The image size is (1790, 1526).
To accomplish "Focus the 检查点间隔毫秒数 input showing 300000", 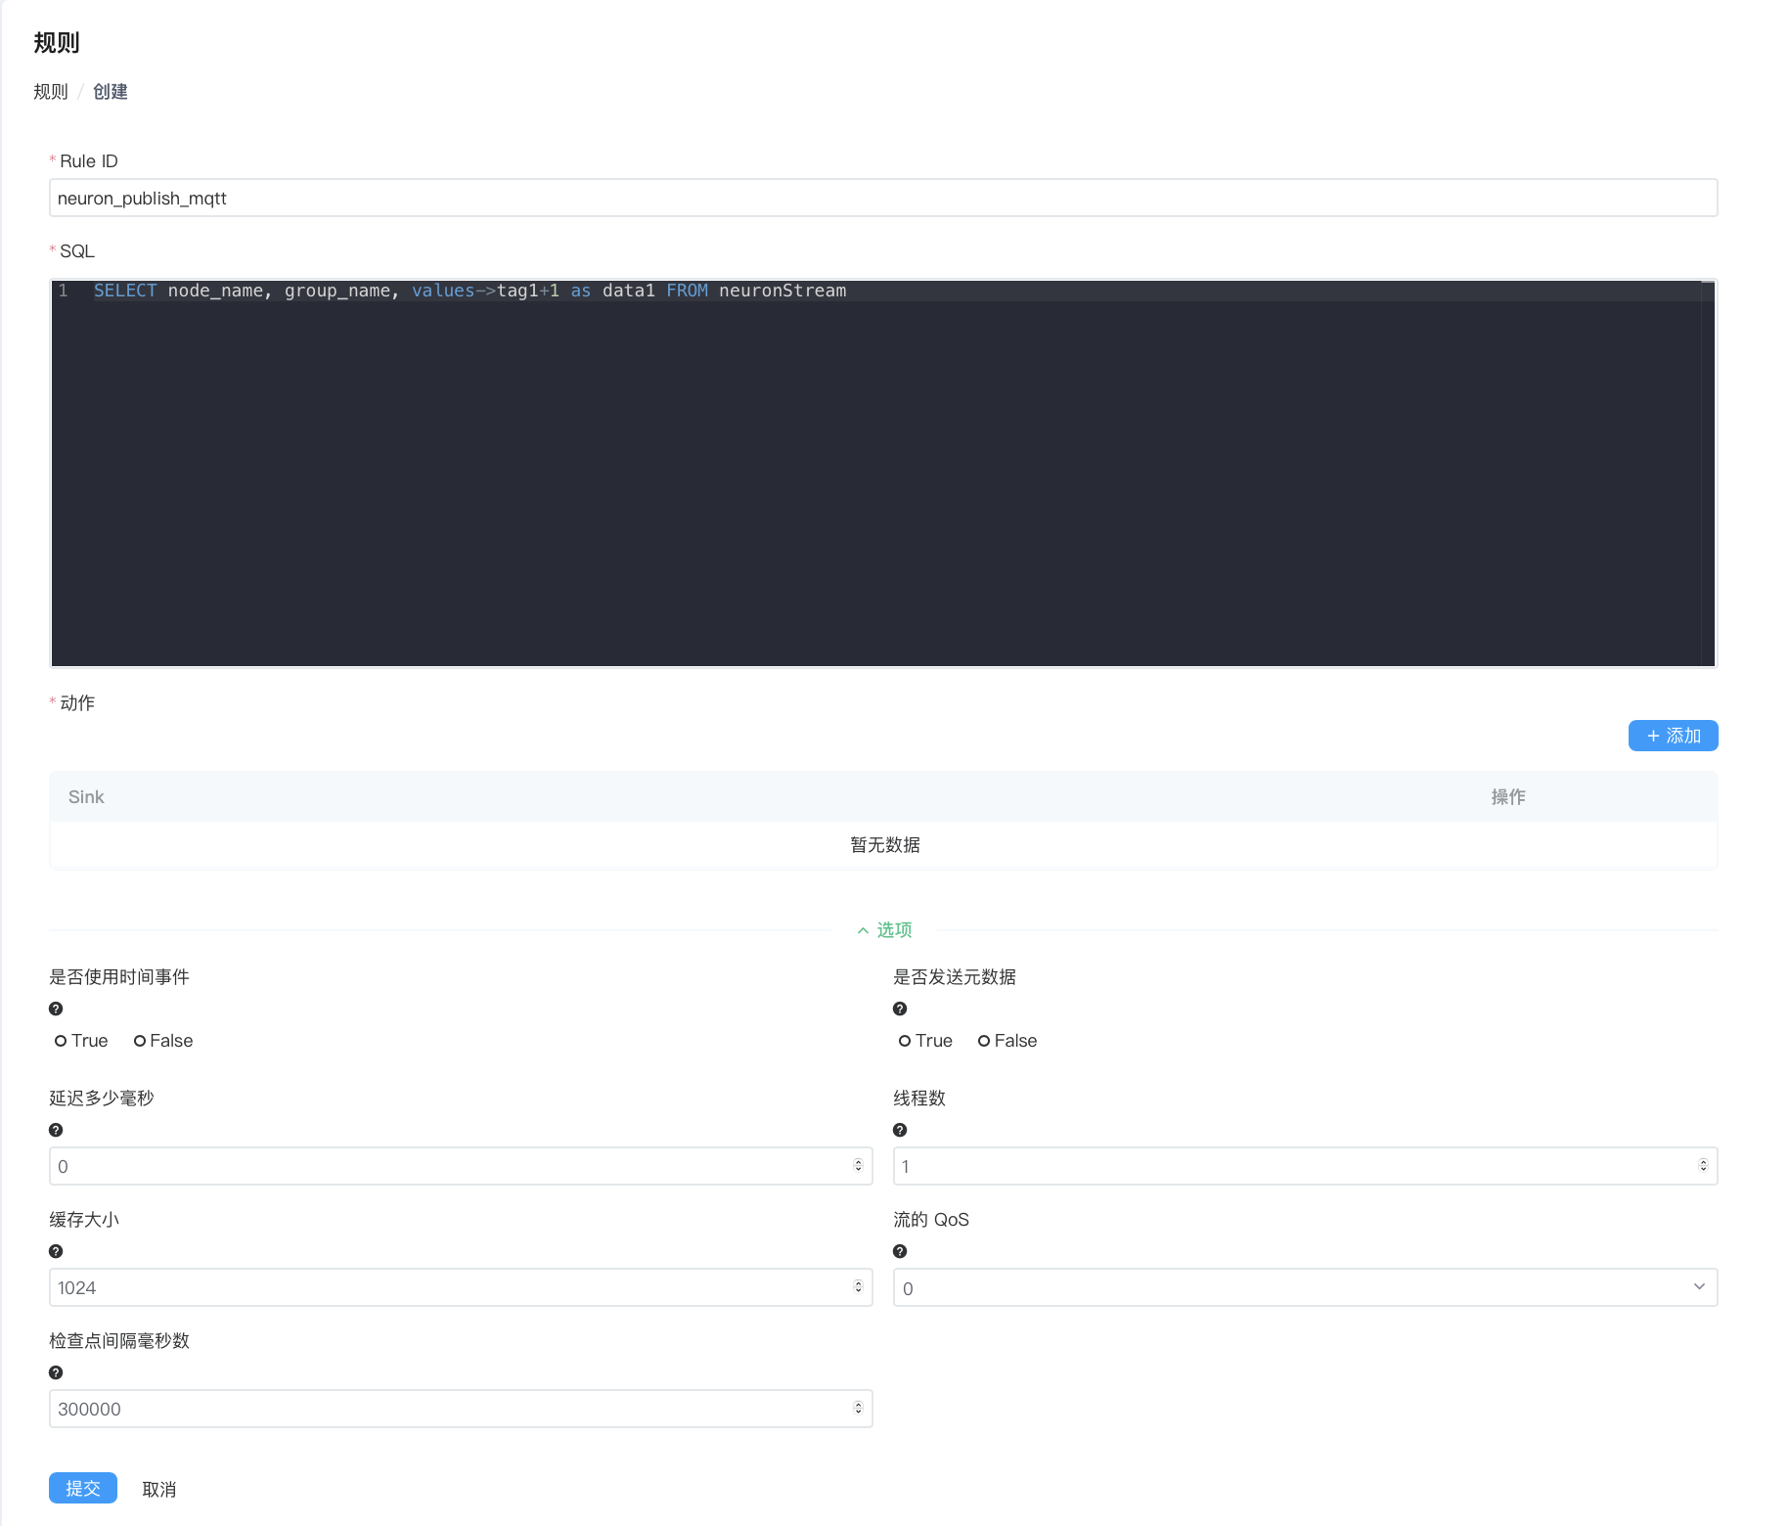I will coord(461,1409).
